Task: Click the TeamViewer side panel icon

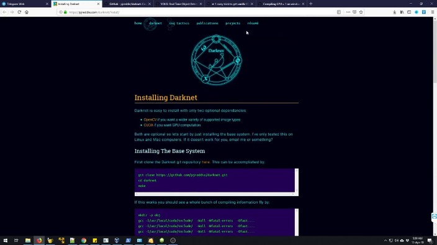Action: [435, 216]
